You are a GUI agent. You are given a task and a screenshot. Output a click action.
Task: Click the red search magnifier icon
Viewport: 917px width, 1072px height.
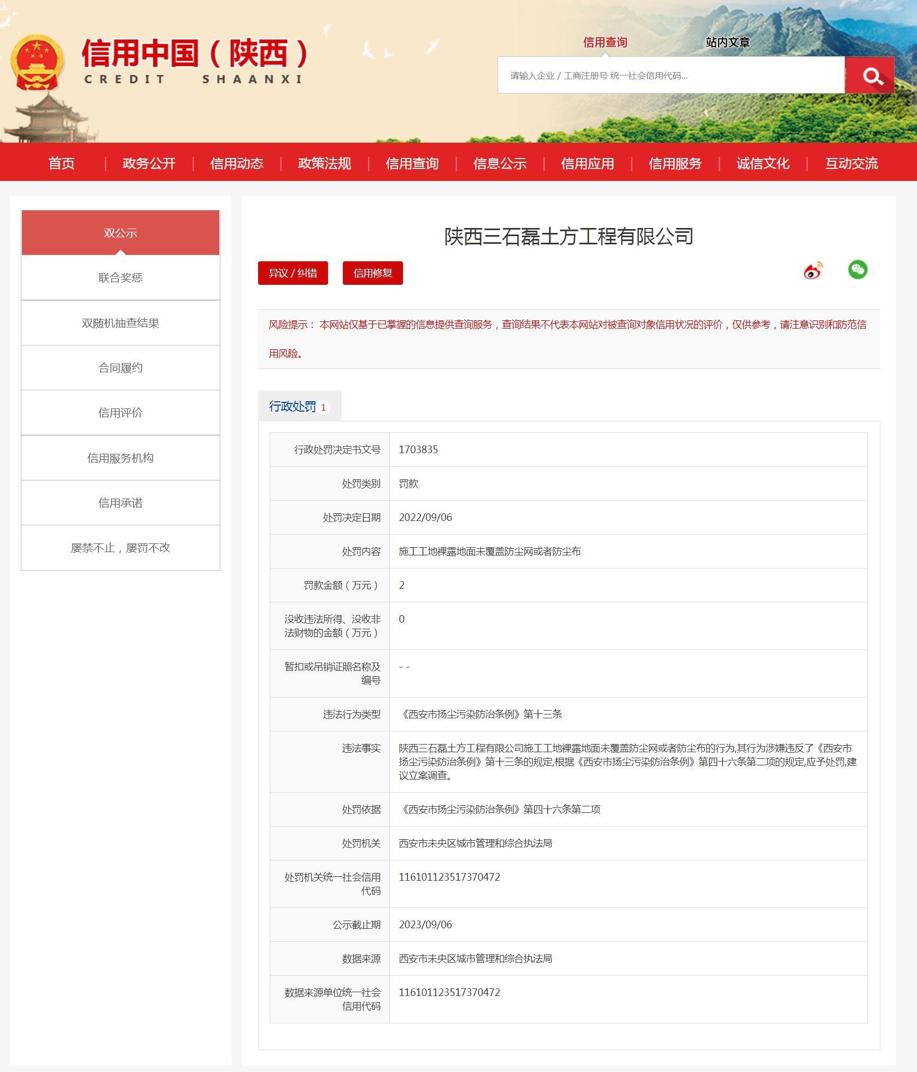pos(869,75)
